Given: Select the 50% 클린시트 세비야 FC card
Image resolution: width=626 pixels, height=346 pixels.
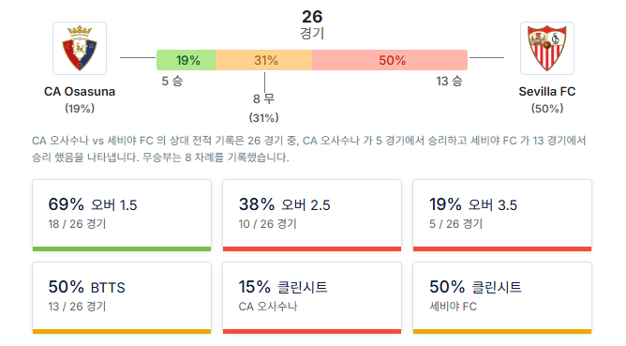Looking at the screenshot, I should [x=502, y=298].
